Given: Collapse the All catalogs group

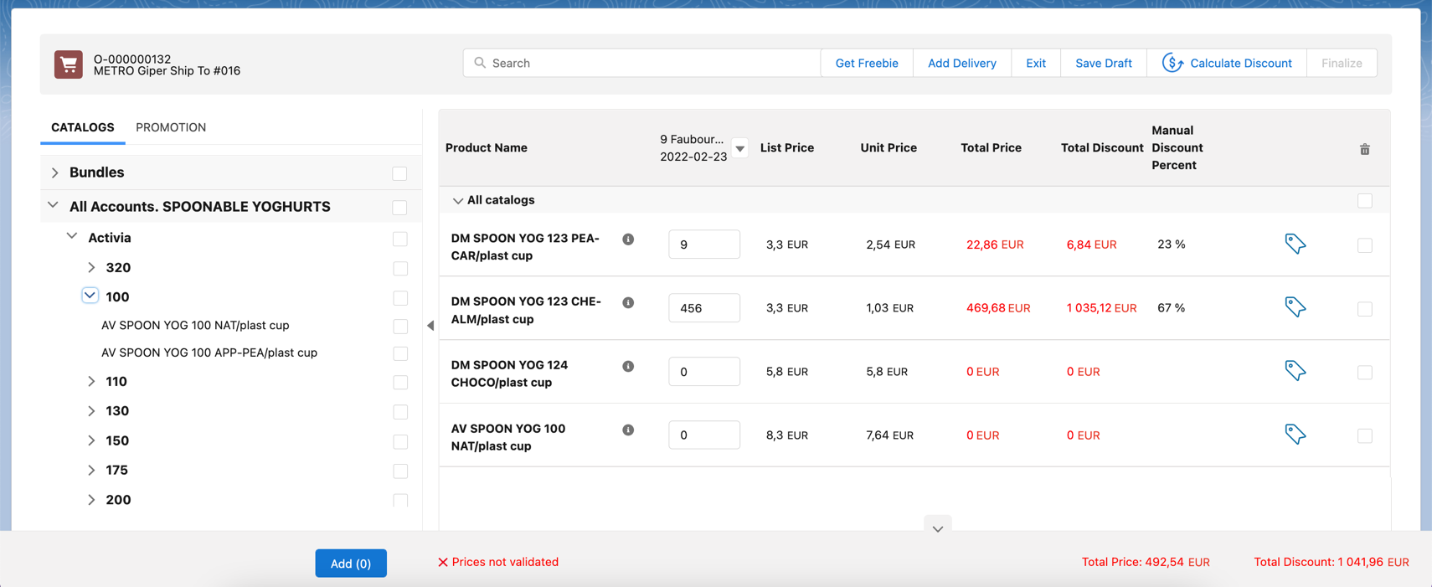Looking at the screenshot, I should 457,201.
